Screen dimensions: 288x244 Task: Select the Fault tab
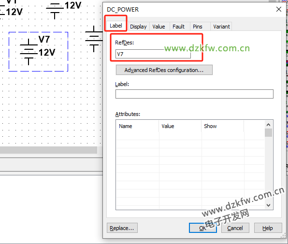click(x=178, y=27)
